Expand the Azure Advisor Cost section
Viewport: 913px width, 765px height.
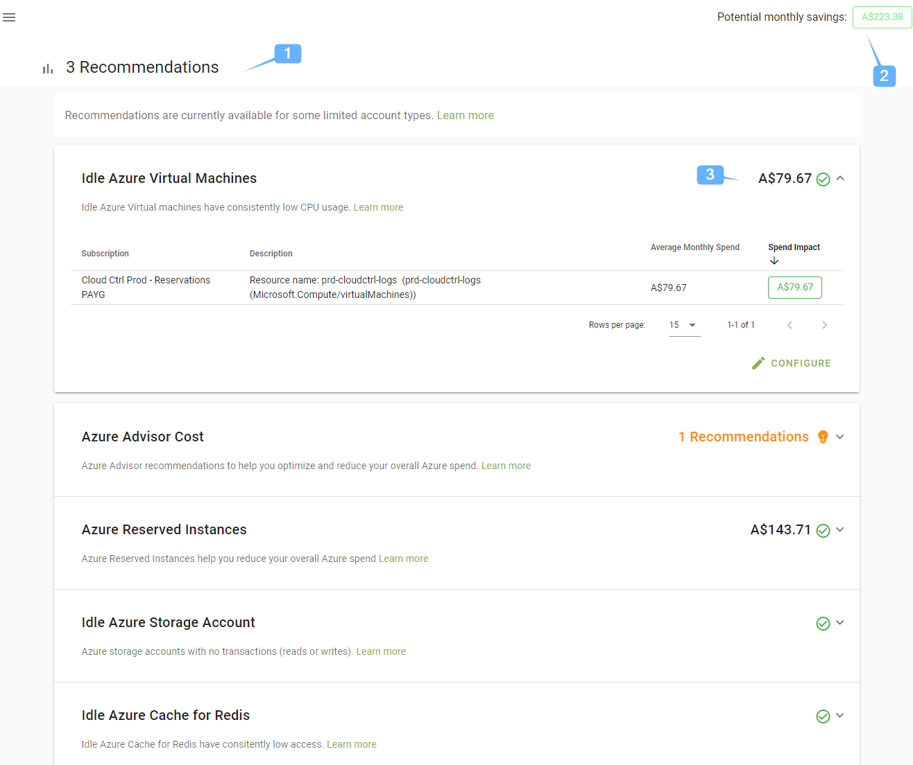click(840, 437)
